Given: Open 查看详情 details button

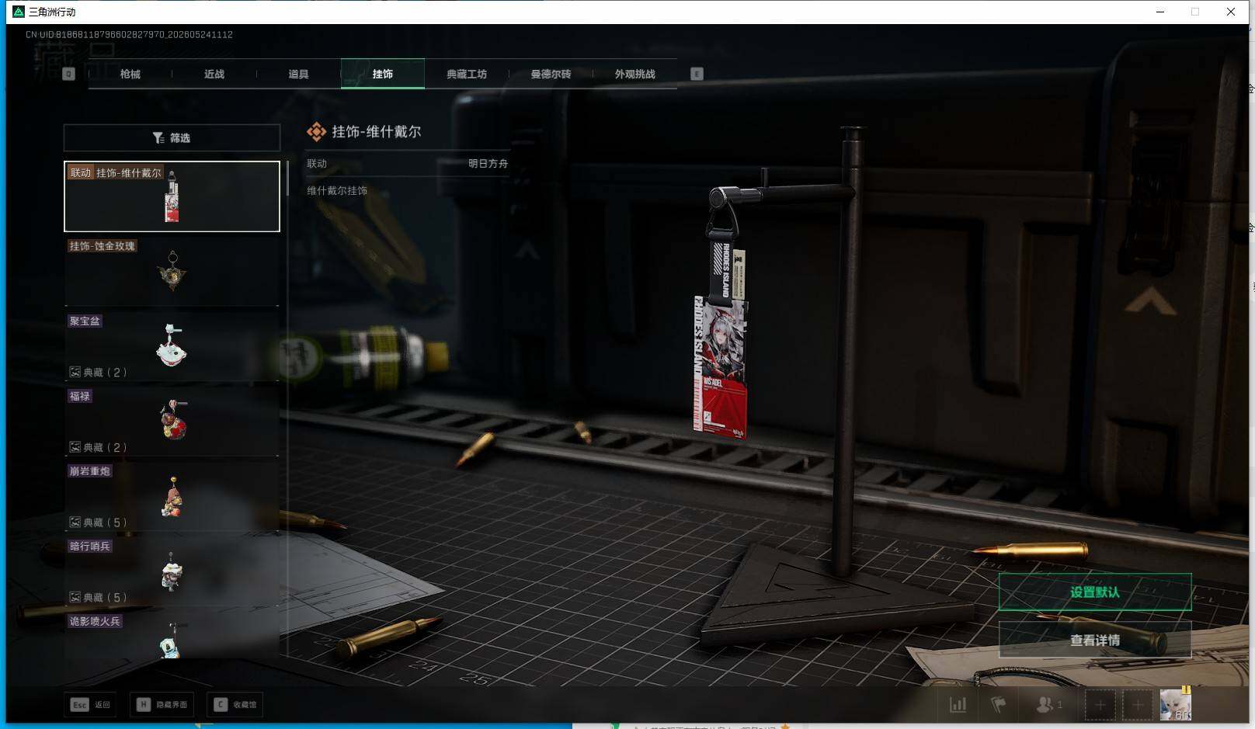Looking at the screenshot, I should coord(1095,640).
